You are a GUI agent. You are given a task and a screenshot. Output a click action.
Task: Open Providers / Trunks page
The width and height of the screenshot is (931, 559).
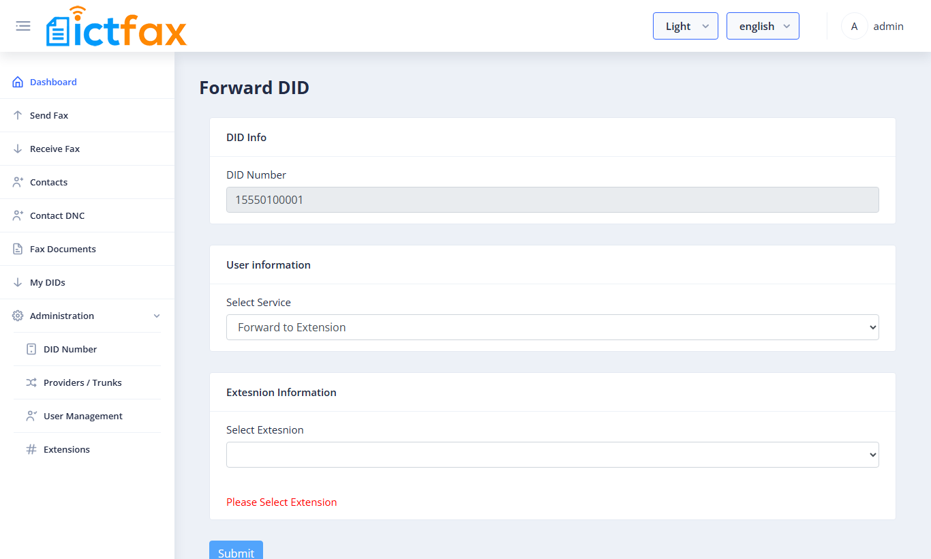(x=82, y=382)
